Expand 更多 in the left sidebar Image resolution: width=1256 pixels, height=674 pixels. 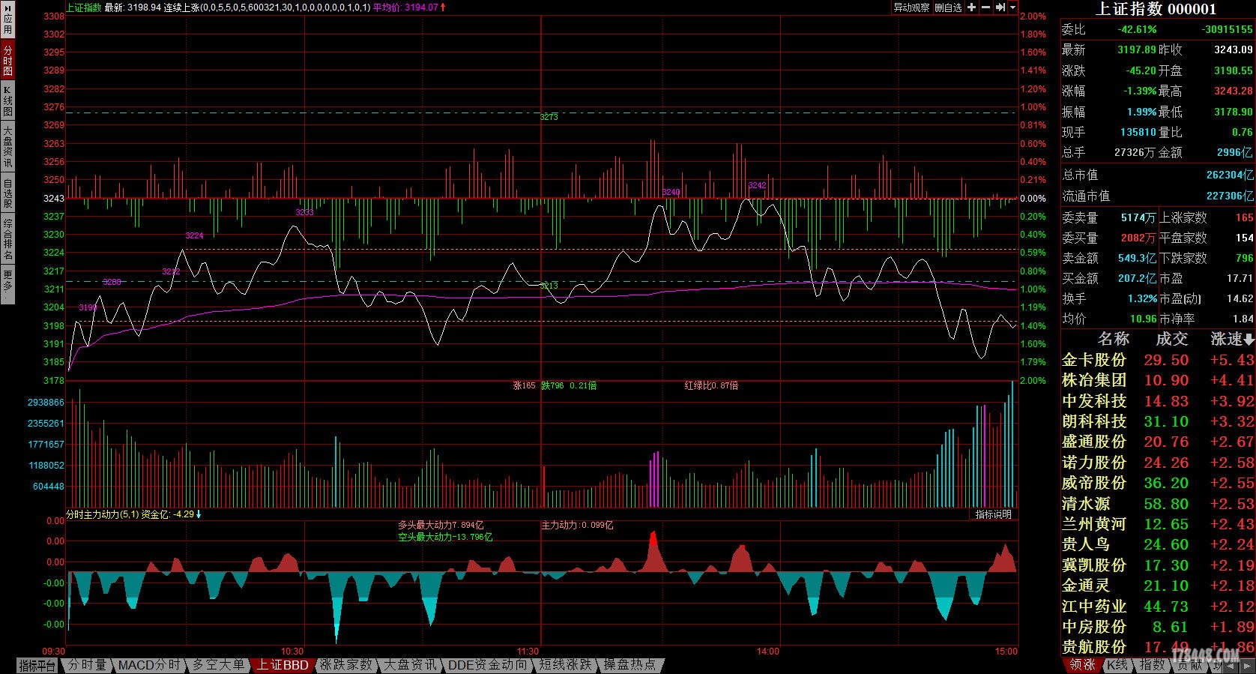(7, 286)
